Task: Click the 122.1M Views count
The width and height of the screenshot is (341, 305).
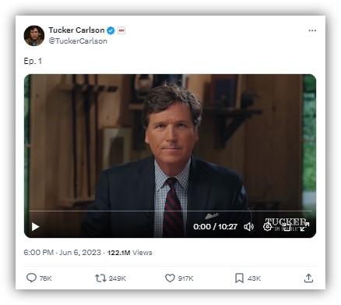Action: (130, 253)
